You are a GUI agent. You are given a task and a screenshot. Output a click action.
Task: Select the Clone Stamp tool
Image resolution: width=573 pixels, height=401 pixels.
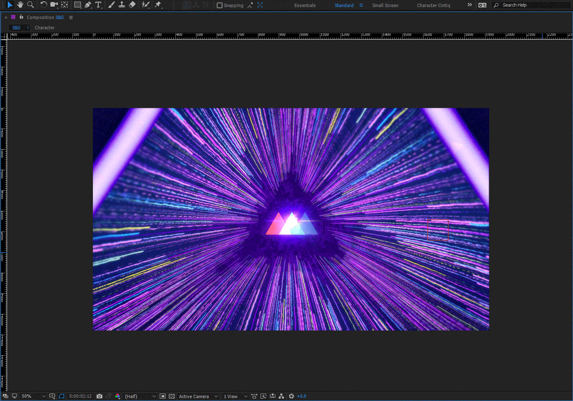[x=122, y=5]
